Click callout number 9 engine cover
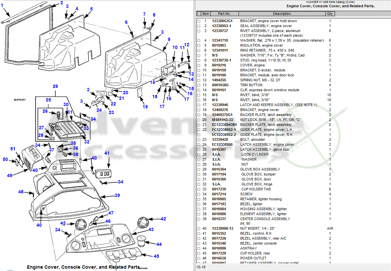The width and height of the screenshot is (391, 271). pos(169,40)
